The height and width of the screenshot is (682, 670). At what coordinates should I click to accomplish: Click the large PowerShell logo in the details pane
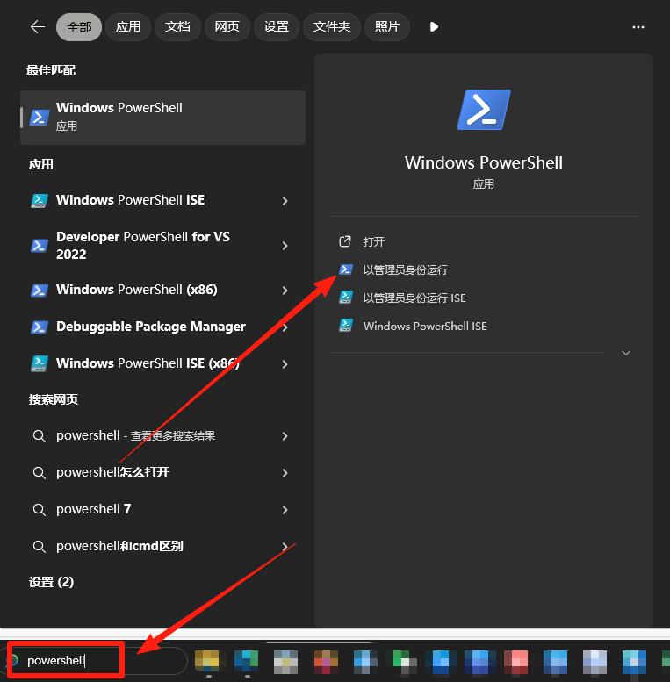point(483,110)
